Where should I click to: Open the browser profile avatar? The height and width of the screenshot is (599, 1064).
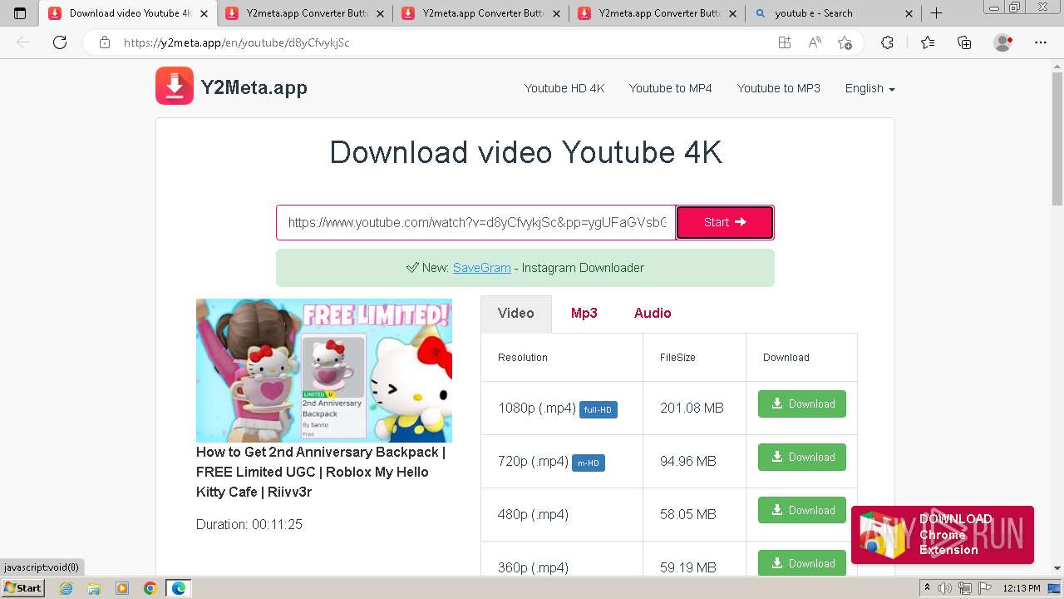1003,42
